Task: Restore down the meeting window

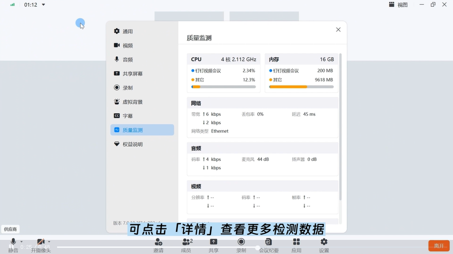Action: [x=433, y=5]
